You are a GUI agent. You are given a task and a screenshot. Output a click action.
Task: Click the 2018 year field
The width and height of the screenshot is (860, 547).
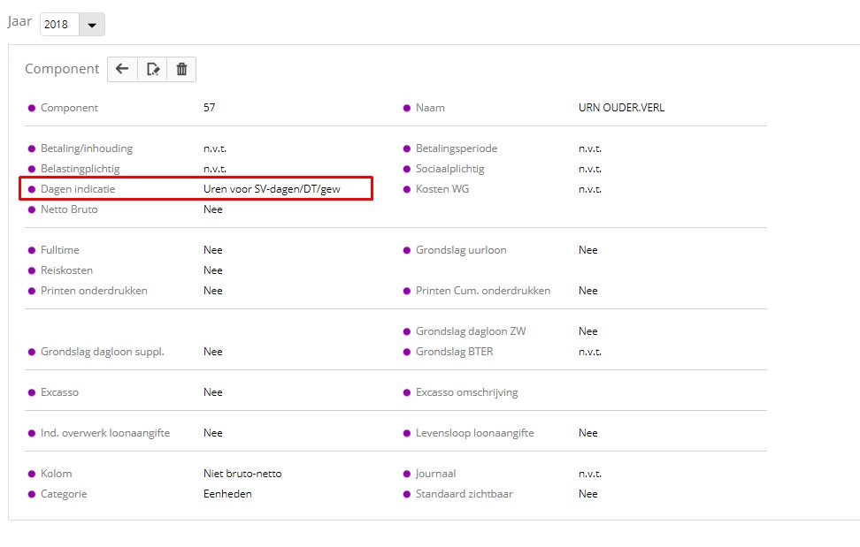coord(59,25)
